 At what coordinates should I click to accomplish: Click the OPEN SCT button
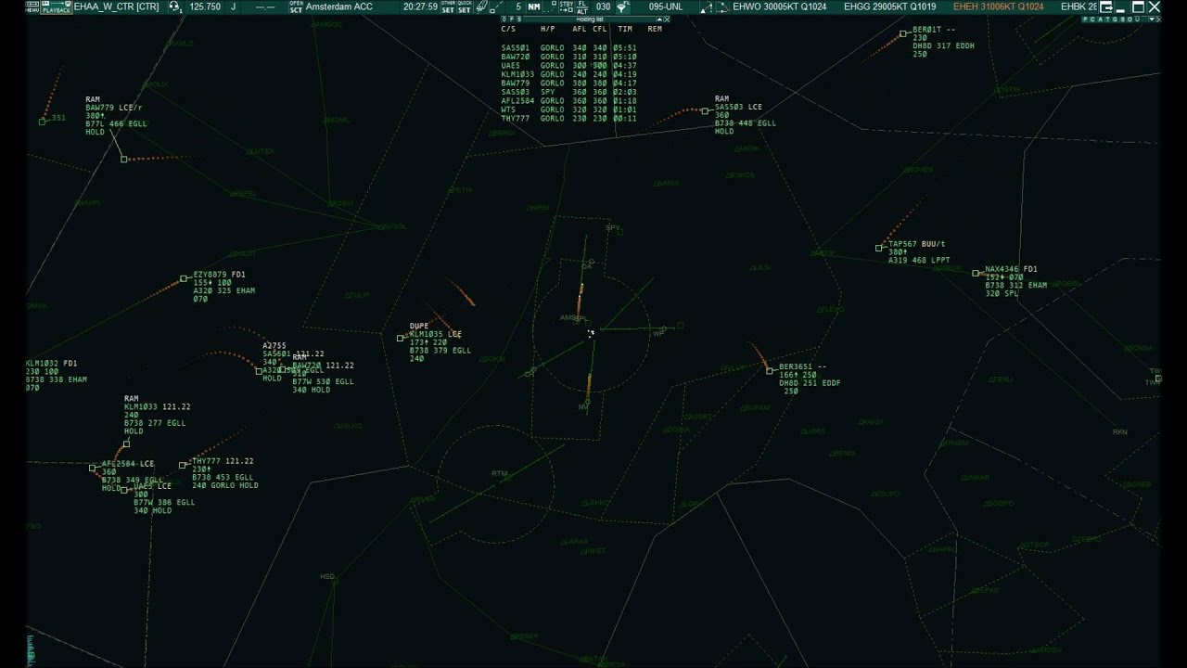click(x=296, y=6)
